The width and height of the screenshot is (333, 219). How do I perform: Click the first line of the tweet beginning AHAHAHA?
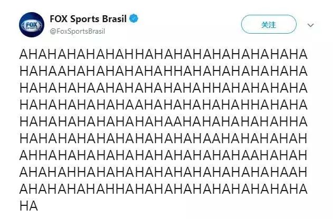click(x=163, y=54)
